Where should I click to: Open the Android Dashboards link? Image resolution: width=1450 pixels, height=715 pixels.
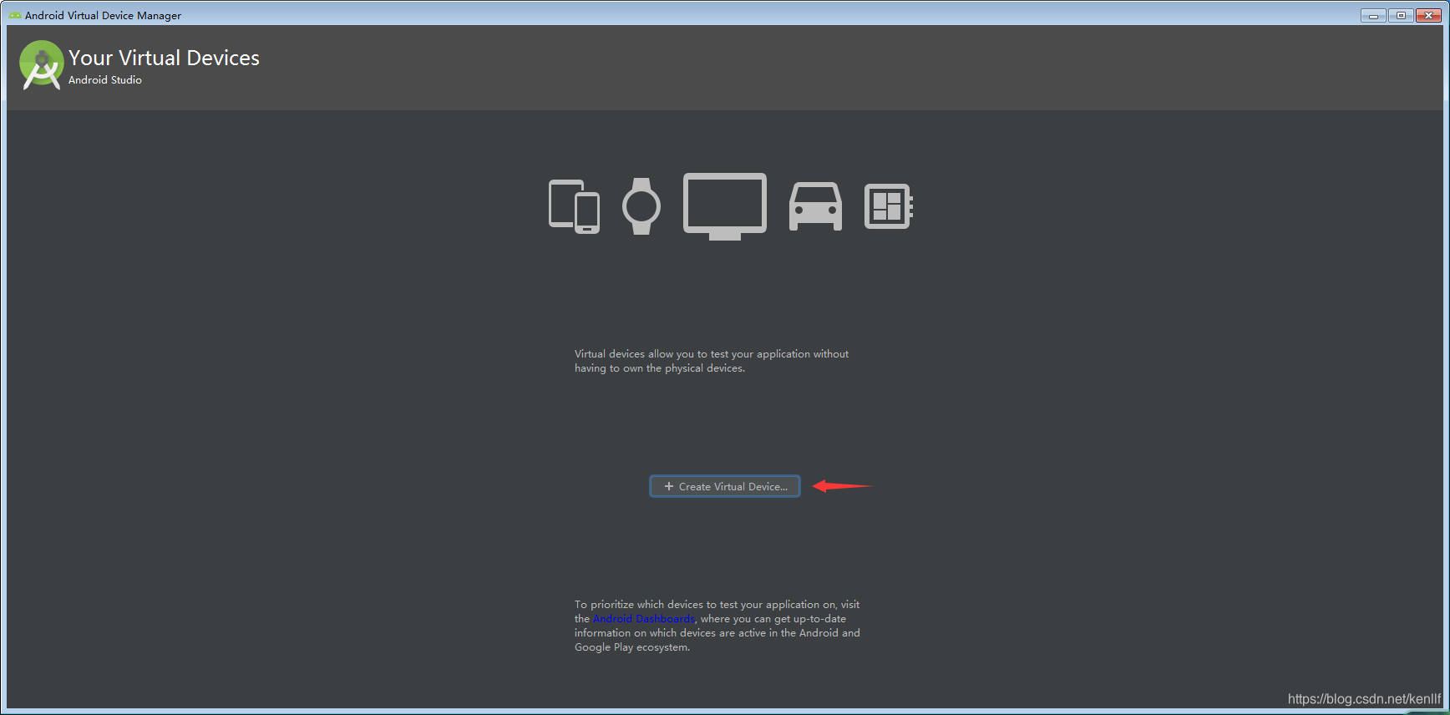(x=644, y=619)
